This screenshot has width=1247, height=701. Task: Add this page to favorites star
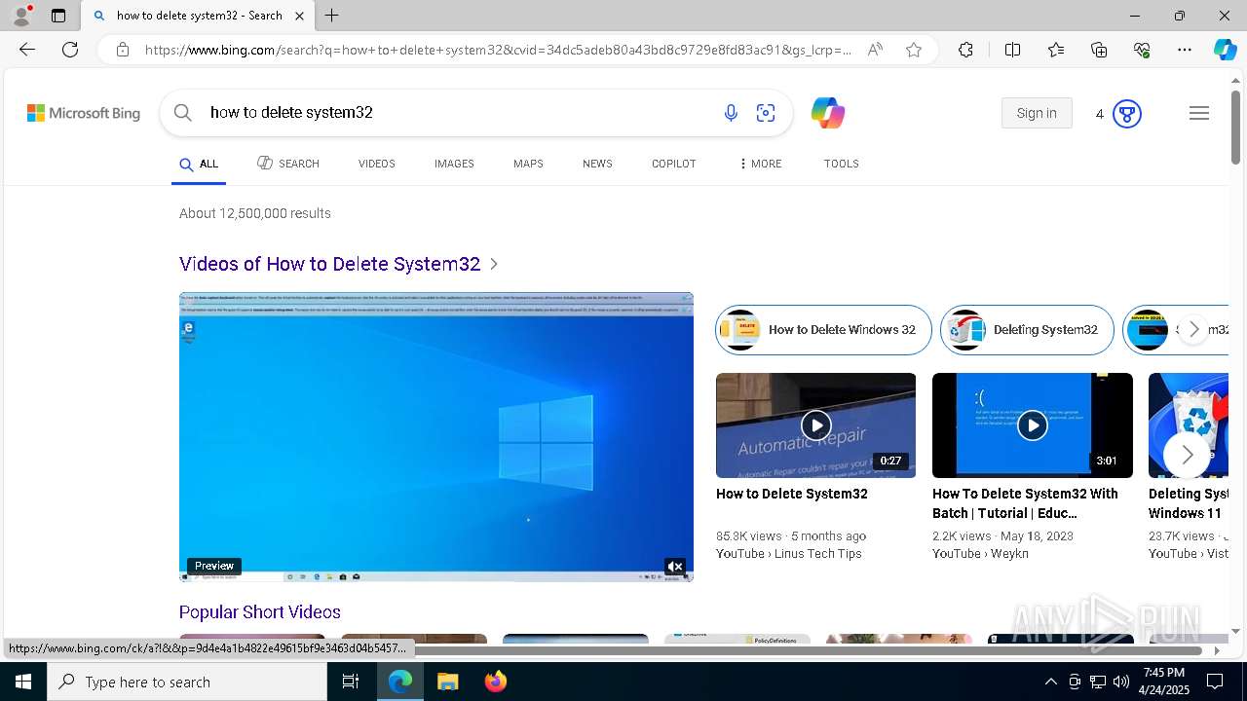(x=914, y=50)
